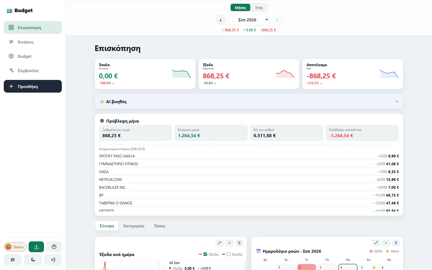Expand the Ημερολόγιο ροών widget
This screenshot has width=432, height=270.
click(376, 243)
